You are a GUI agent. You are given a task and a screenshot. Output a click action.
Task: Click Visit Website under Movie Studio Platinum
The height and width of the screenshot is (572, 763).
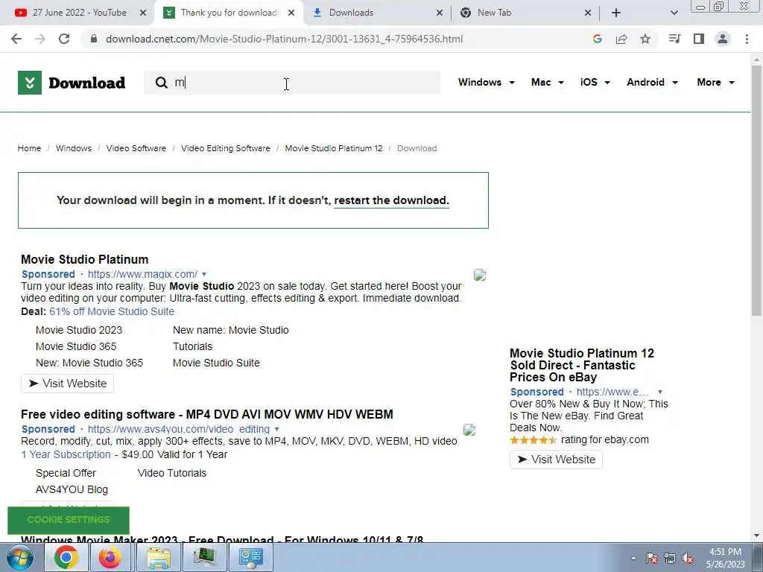coord(67,384)
